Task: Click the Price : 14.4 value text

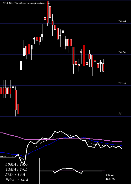Action: [x=17, y=180]
